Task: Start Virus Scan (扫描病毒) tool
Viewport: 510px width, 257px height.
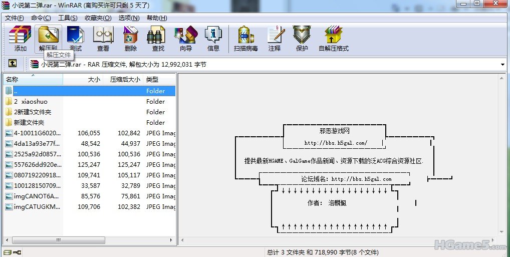Action: pyautogui.click(x=245, y=39)
